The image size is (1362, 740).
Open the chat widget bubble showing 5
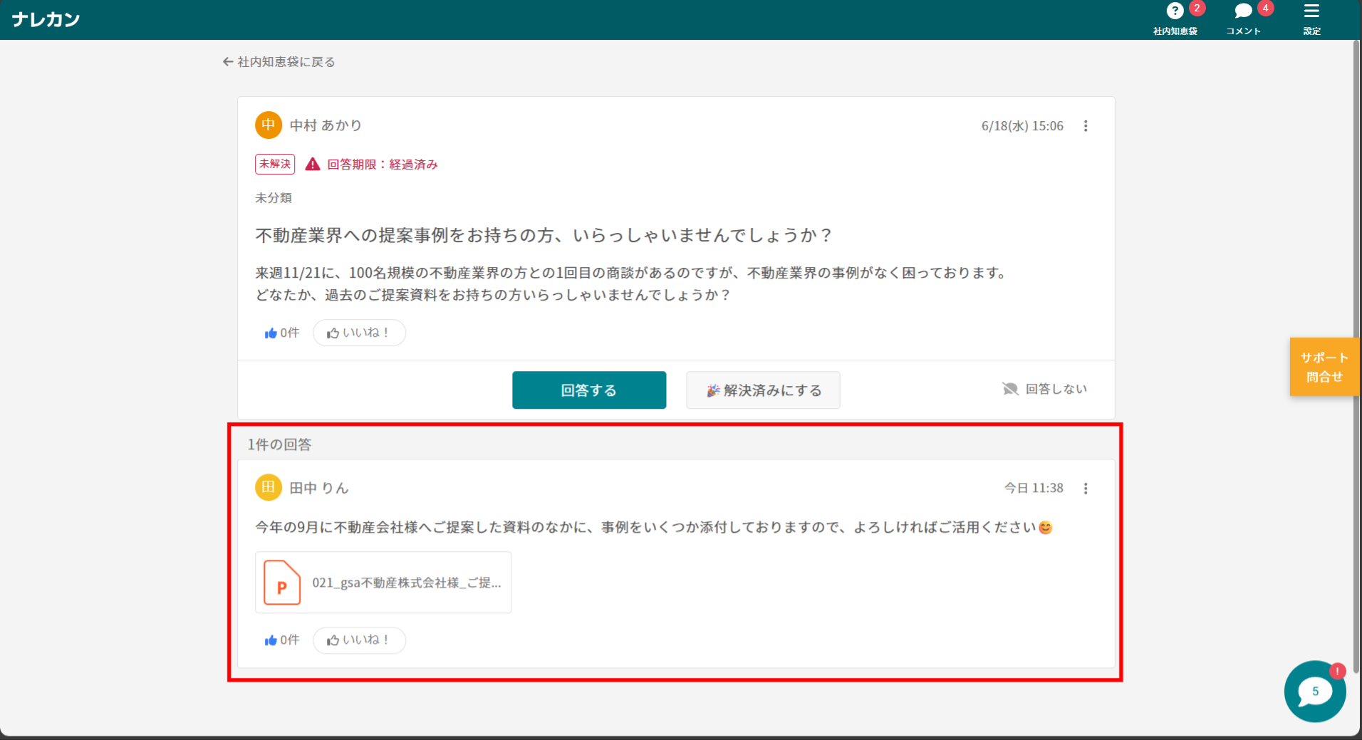[1315, 692]
